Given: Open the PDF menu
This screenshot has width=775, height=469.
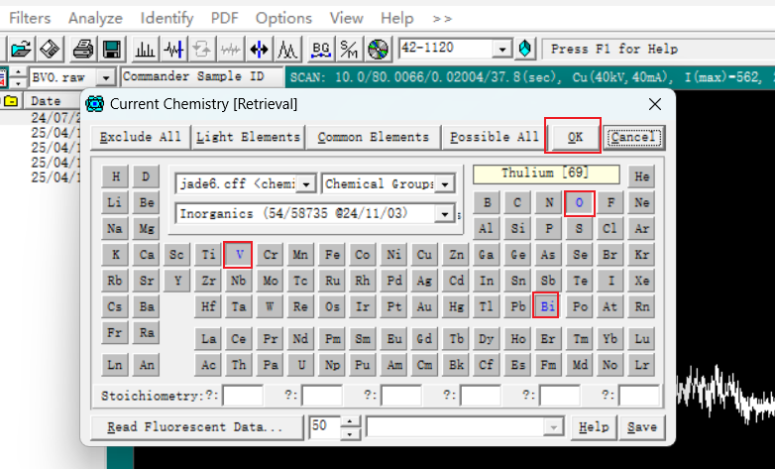Looking at the screenshot, I should click(x=224, y=18).
